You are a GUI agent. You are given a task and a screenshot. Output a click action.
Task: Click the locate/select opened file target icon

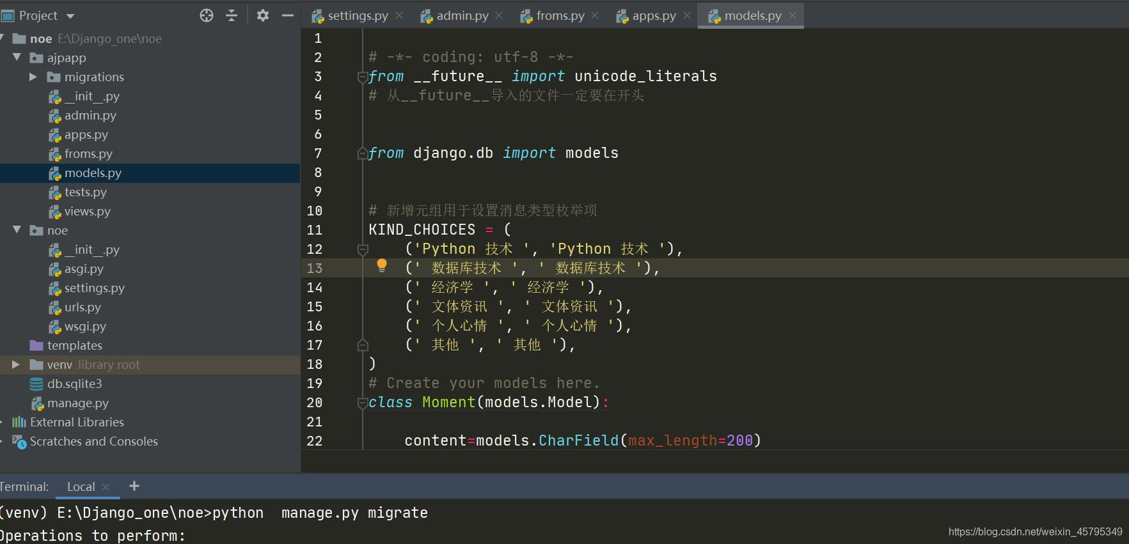[x=207, y=15]
